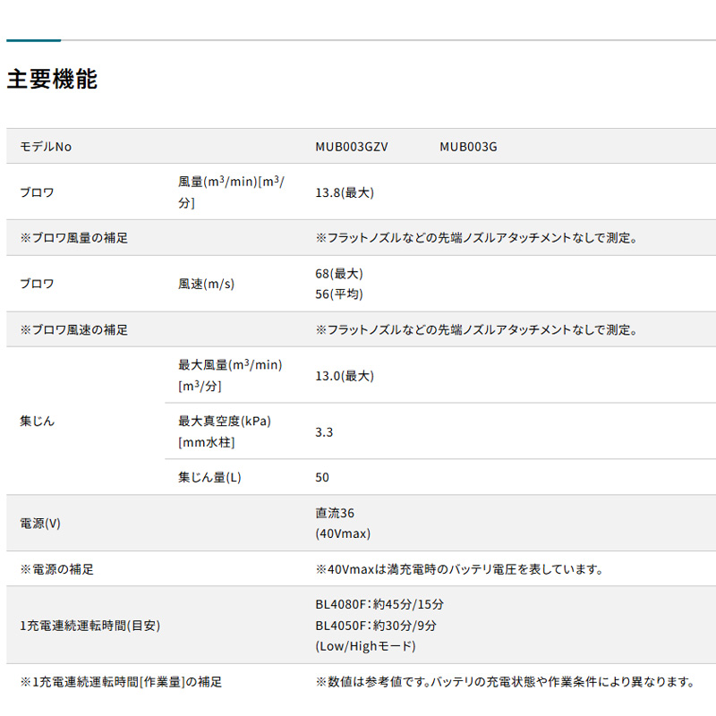Viewport: 716px width, 716px height.
Task: Click the 集じん category label
Action: (38, 421)
